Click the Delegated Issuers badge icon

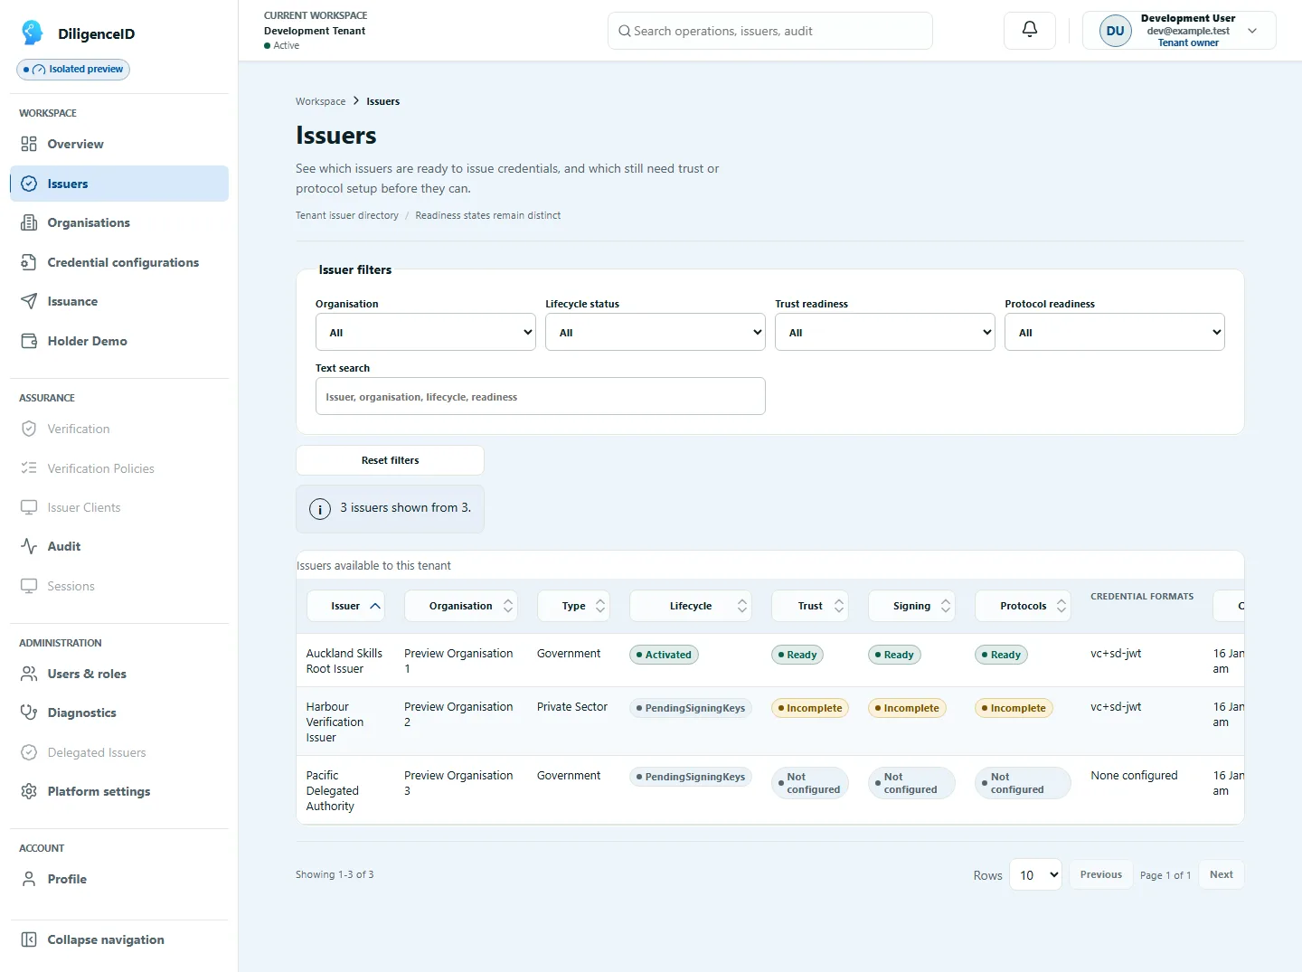pyautogui.click(x=29, y=752)
